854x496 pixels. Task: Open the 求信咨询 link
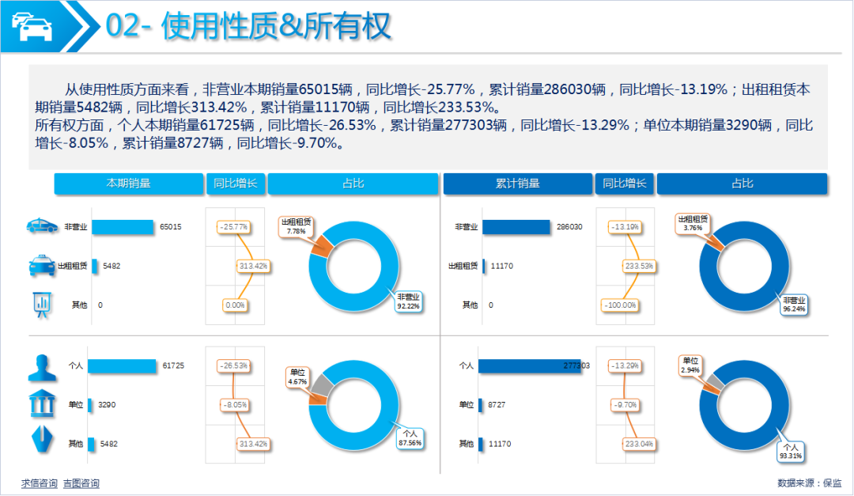tap(40, 483)
